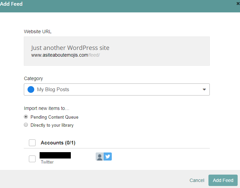
Task: Click the blue category color circle
Action: pyautogui.click(x=31, y=89)
